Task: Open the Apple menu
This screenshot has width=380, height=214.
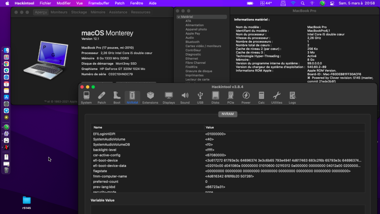Action: point(7,3)
